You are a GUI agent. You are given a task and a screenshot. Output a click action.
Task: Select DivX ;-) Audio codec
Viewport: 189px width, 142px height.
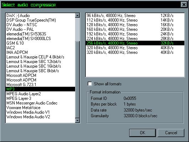[x=40, y=16]
